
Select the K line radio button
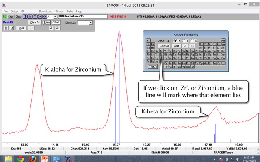(175, 40)
